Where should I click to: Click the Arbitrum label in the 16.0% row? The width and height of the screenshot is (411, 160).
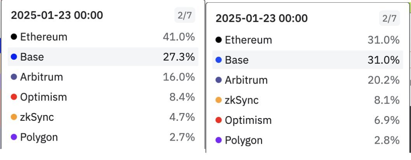pyautogui.click(x=42, y=77)
